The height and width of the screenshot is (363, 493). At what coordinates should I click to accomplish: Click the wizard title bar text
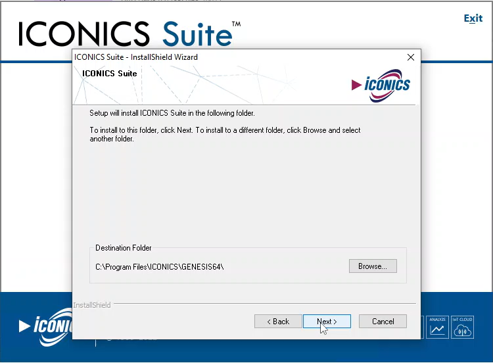point(136,57)
